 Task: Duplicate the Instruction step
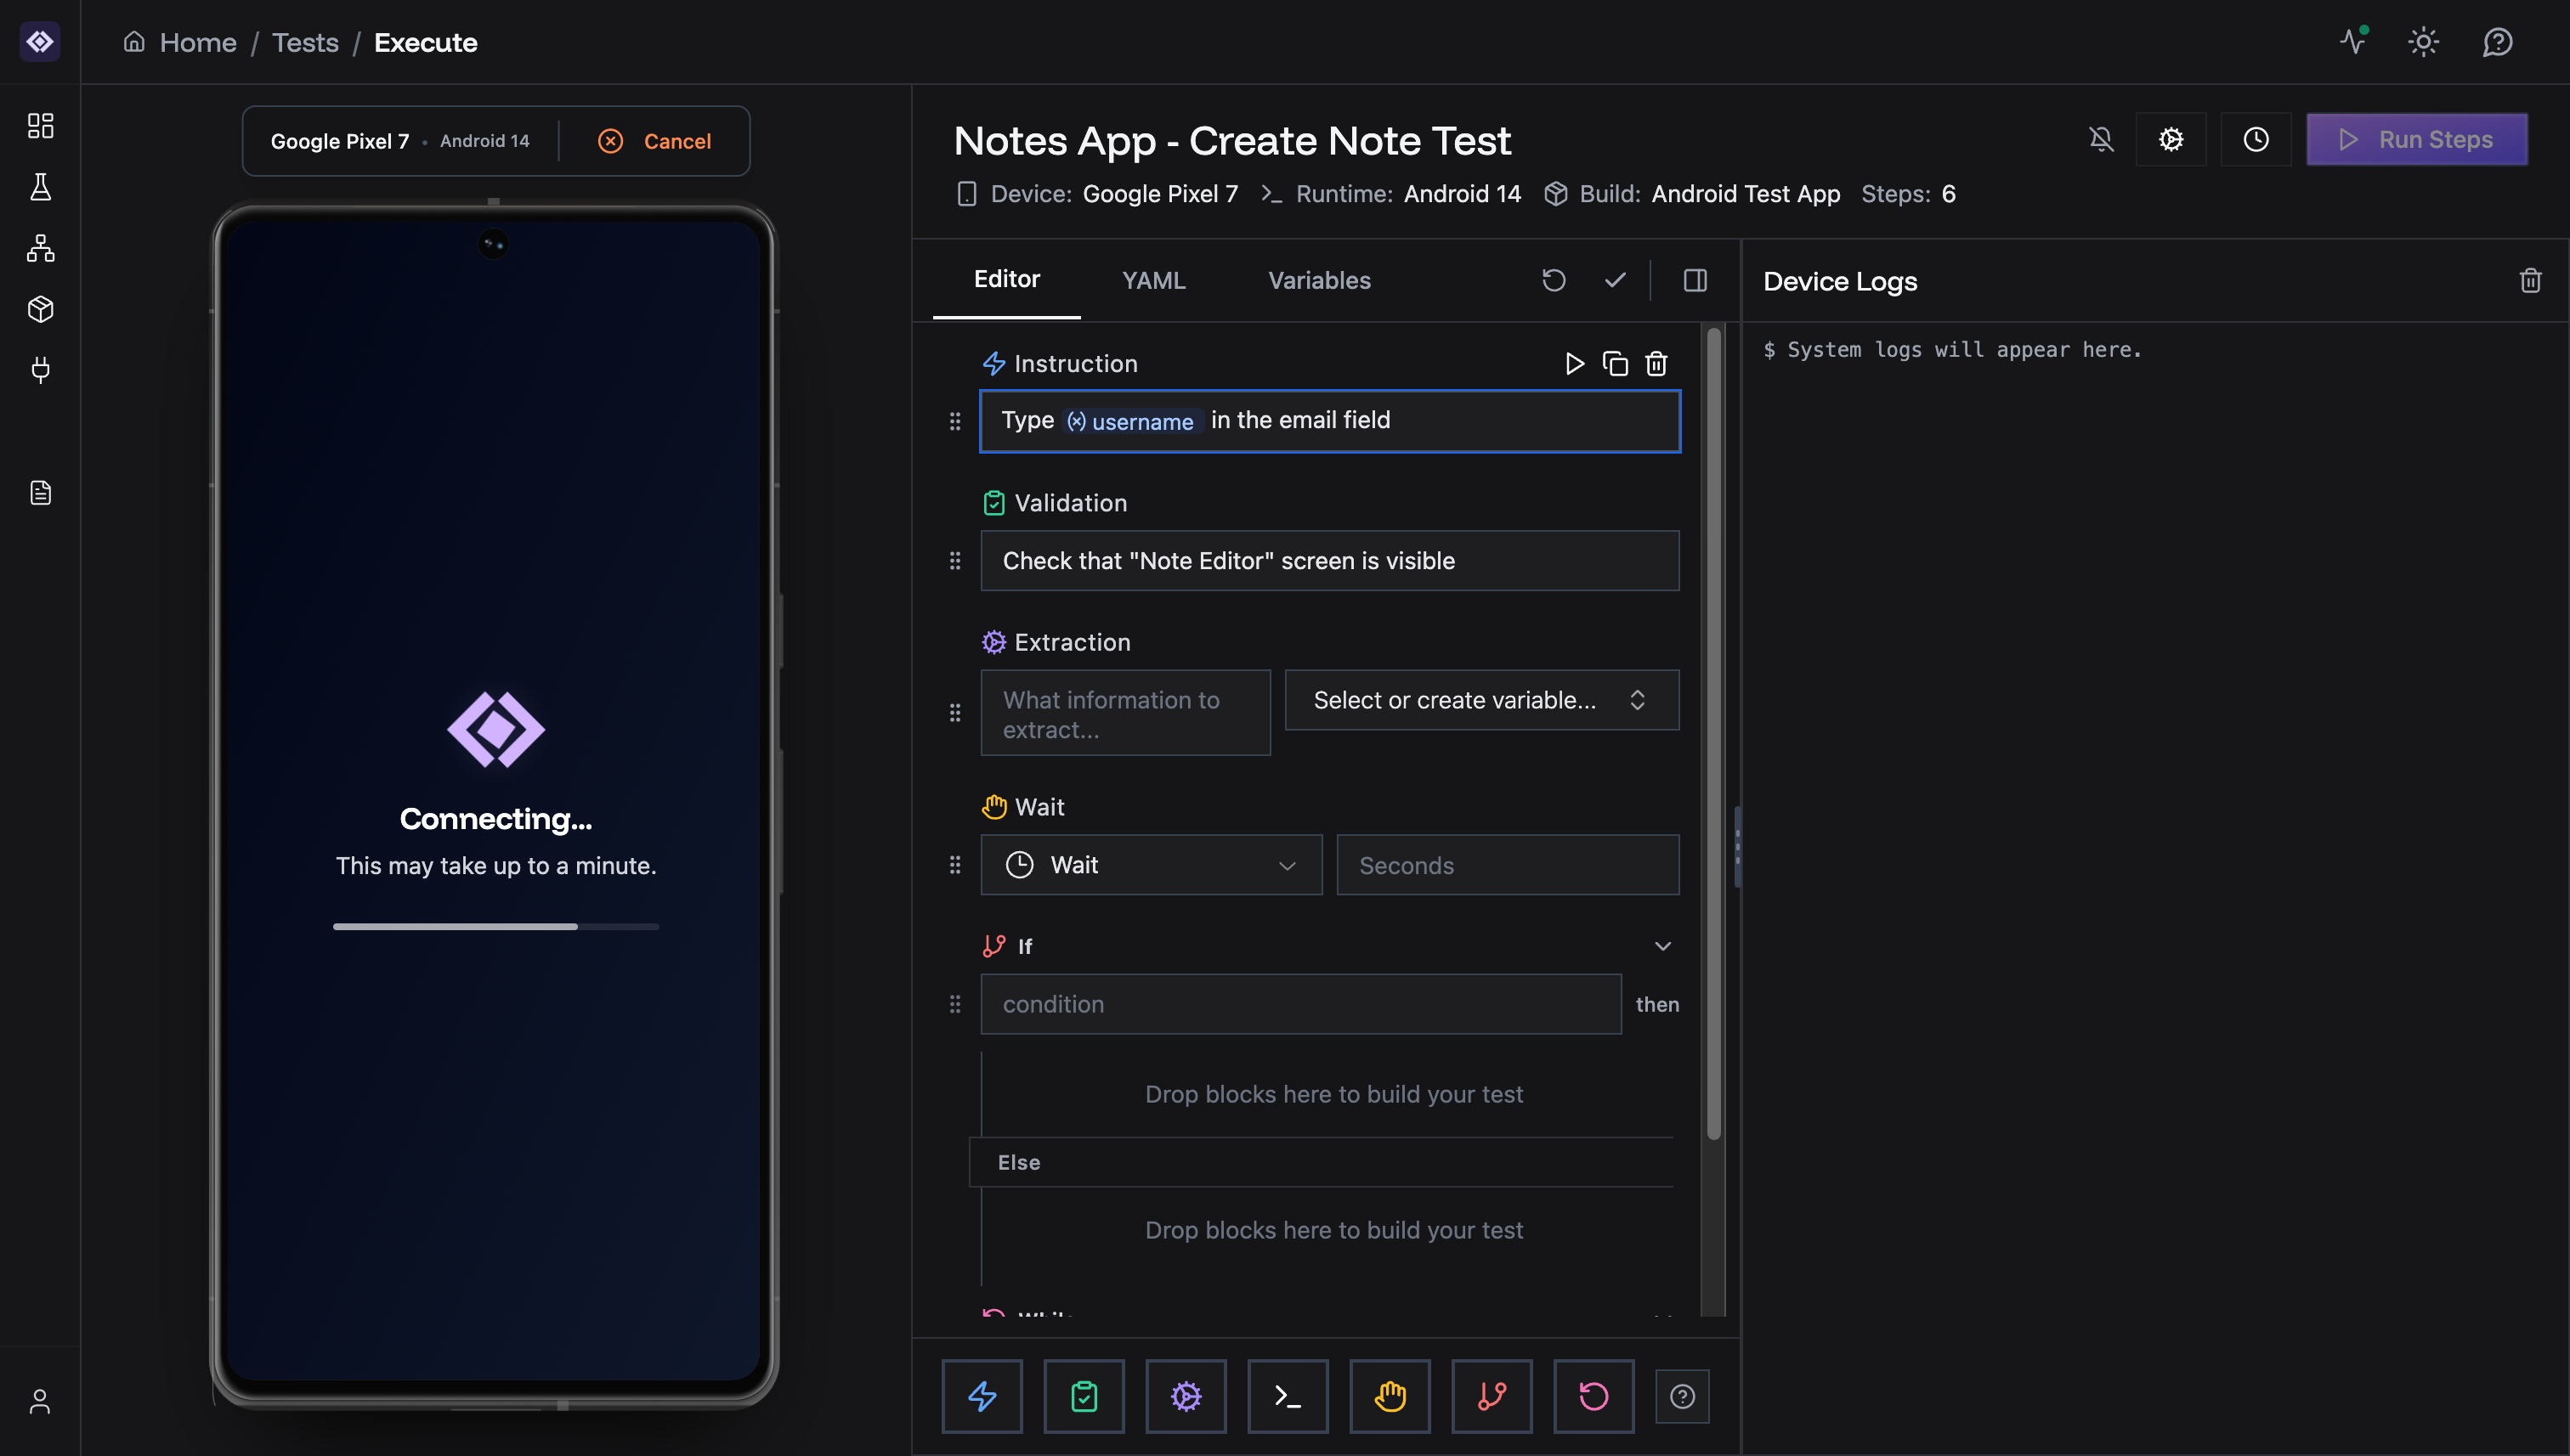[x=1615, y=363]
